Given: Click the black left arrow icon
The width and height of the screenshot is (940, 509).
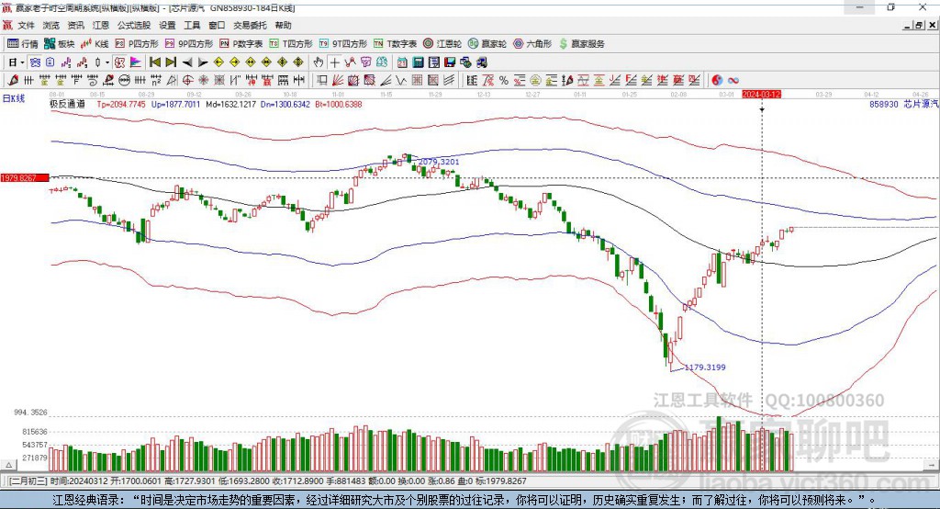Looking at the screenshot, I should point(187,62).
